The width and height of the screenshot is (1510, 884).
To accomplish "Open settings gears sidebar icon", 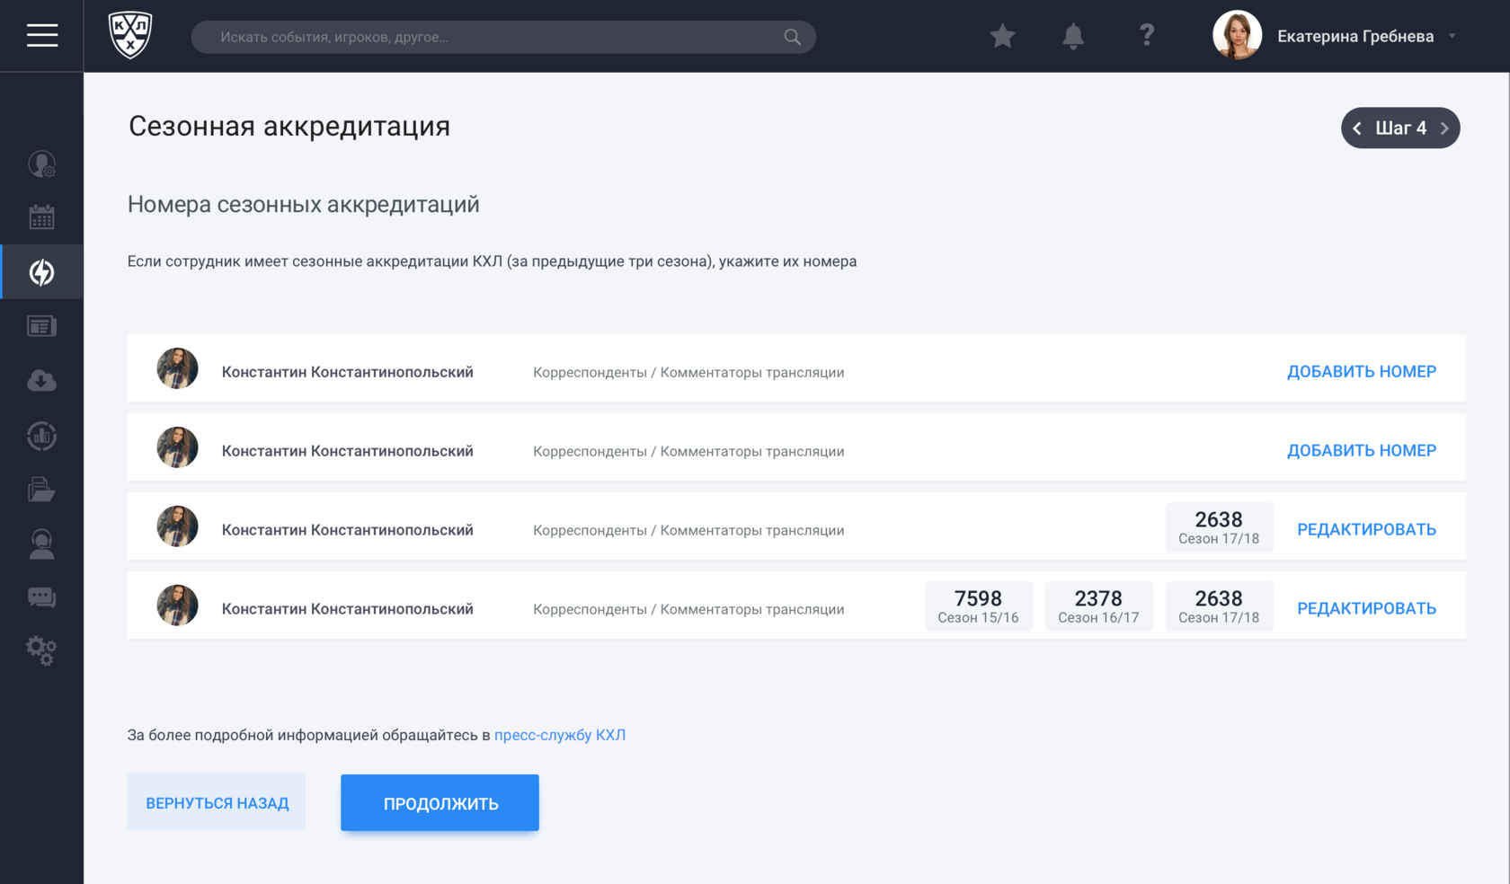I will [41, 650].
